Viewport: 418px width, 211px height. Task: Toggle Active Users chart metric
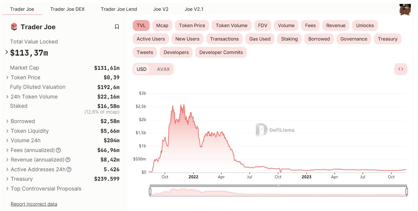[x=151, y=39]
